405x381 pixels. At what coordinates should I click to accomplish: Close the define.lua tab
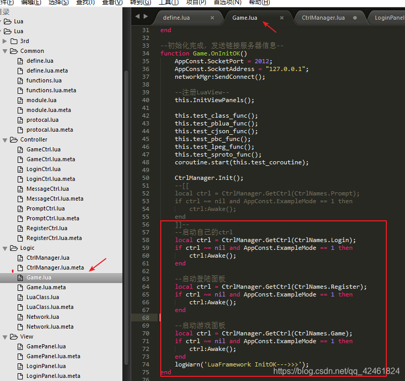(212, 18)
